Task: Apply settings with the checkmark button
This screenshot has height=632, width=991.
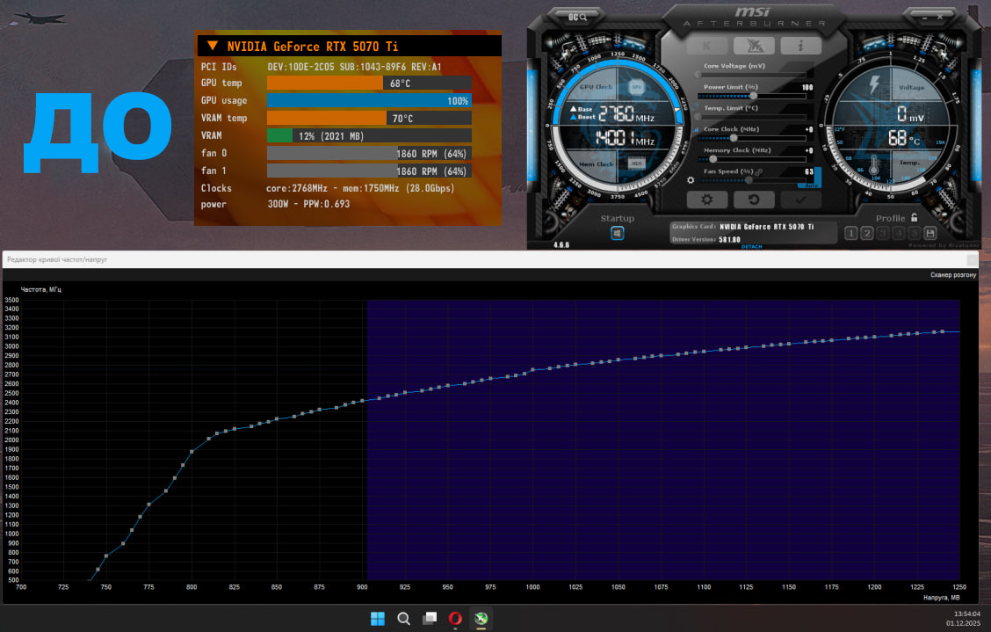Action: pyautogui.click(x=801, y=200)
